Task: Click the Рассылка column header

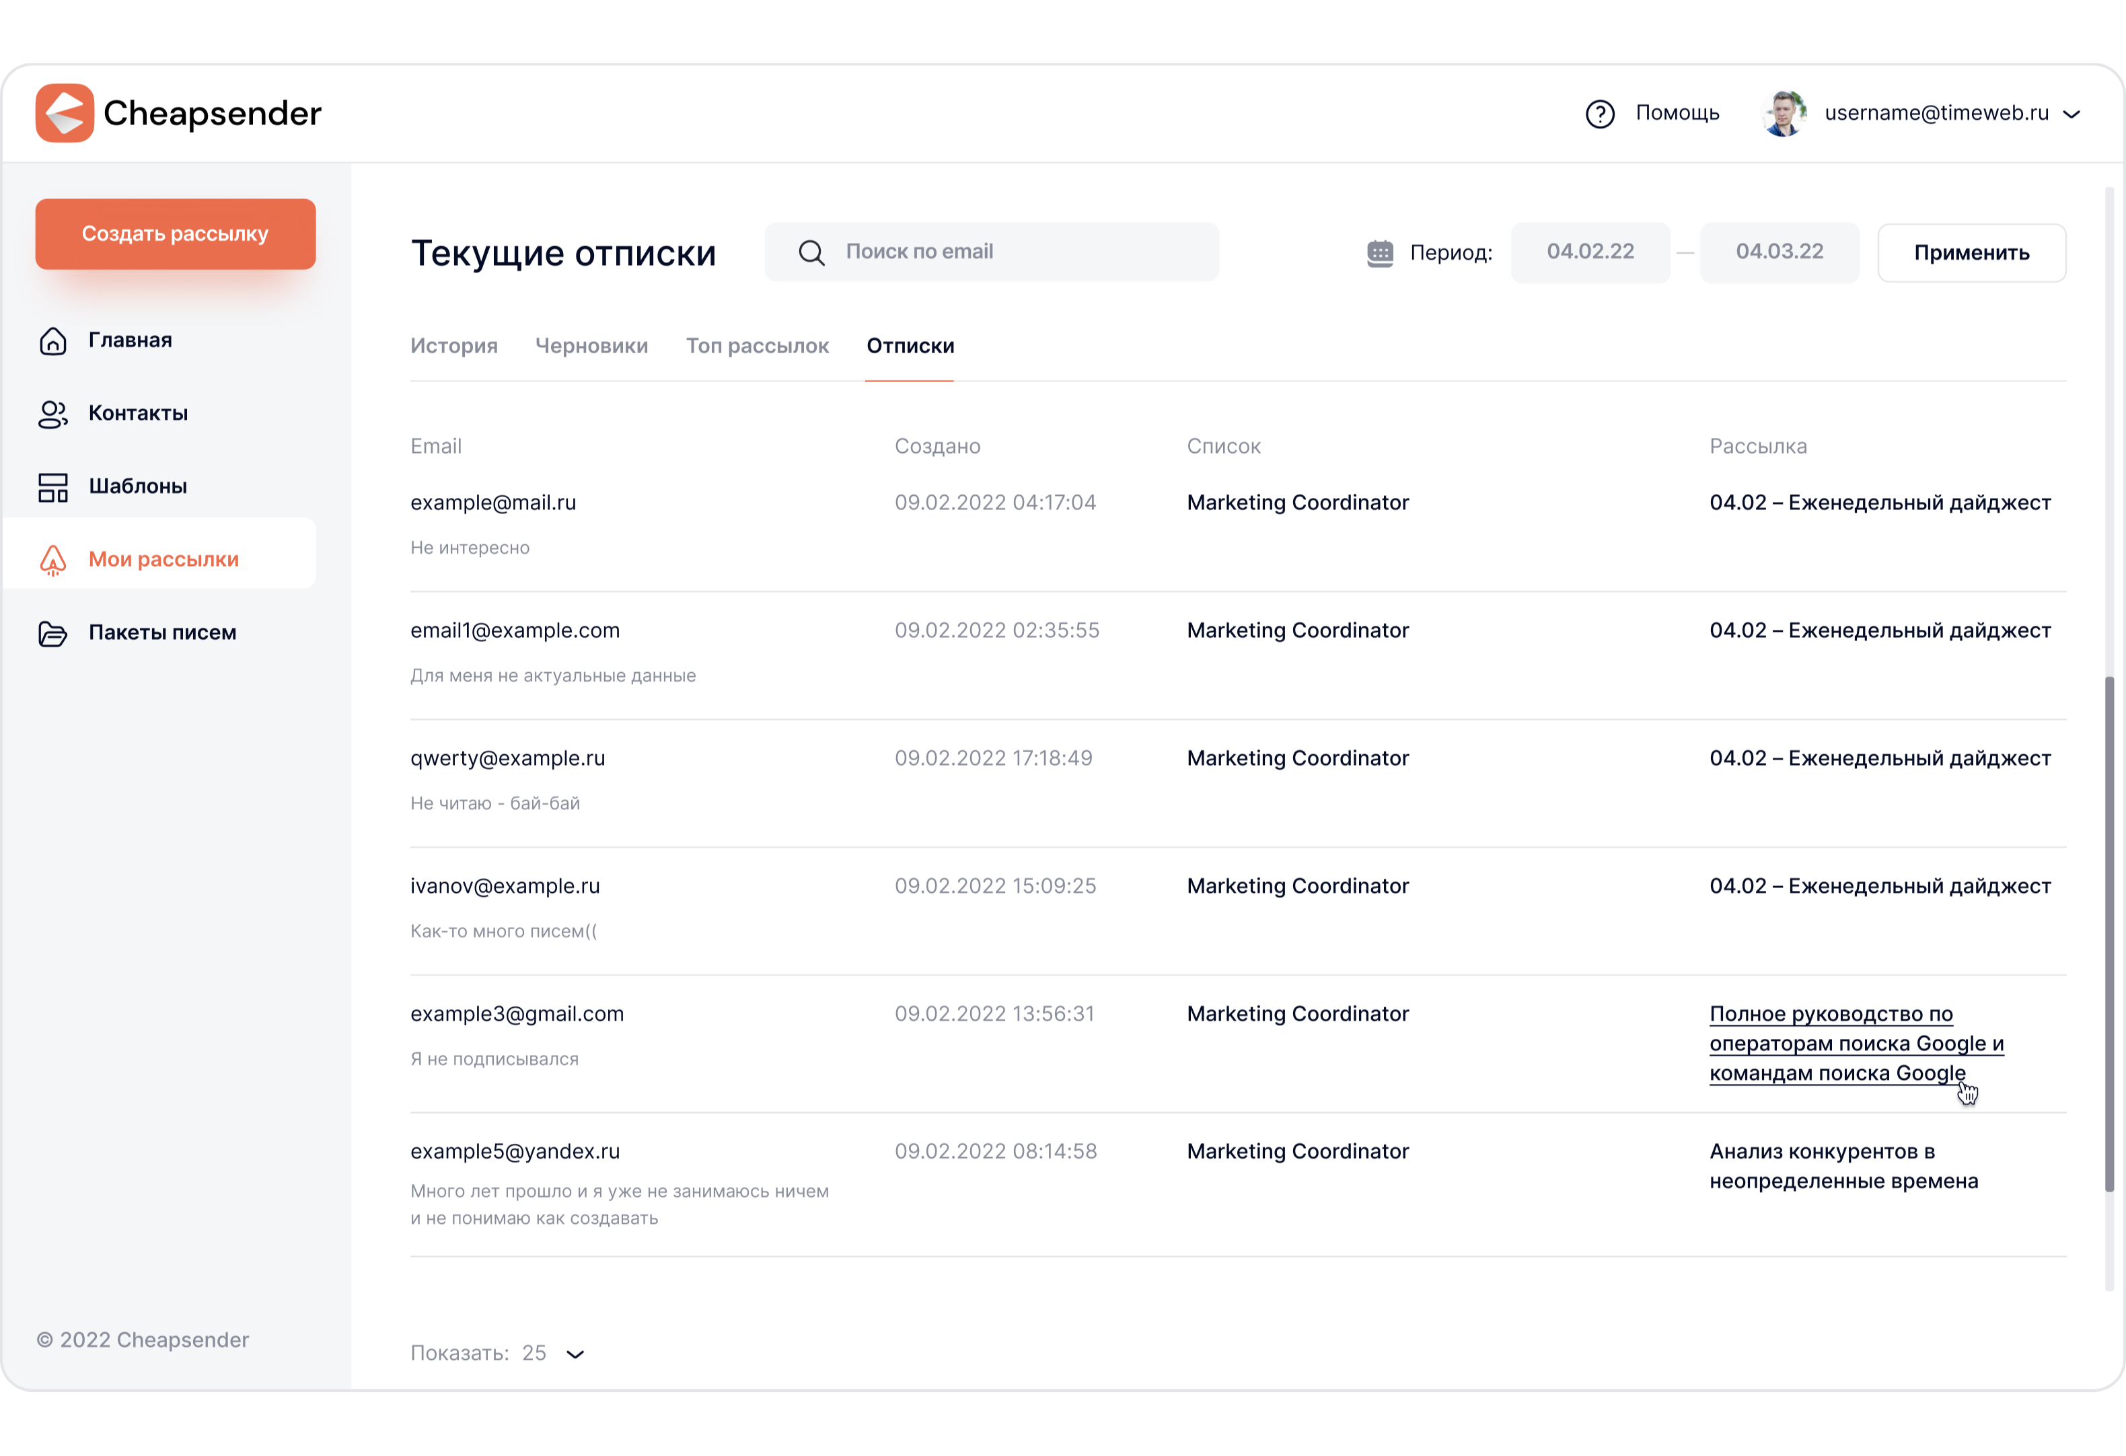Action: [x=1757, y=447]
